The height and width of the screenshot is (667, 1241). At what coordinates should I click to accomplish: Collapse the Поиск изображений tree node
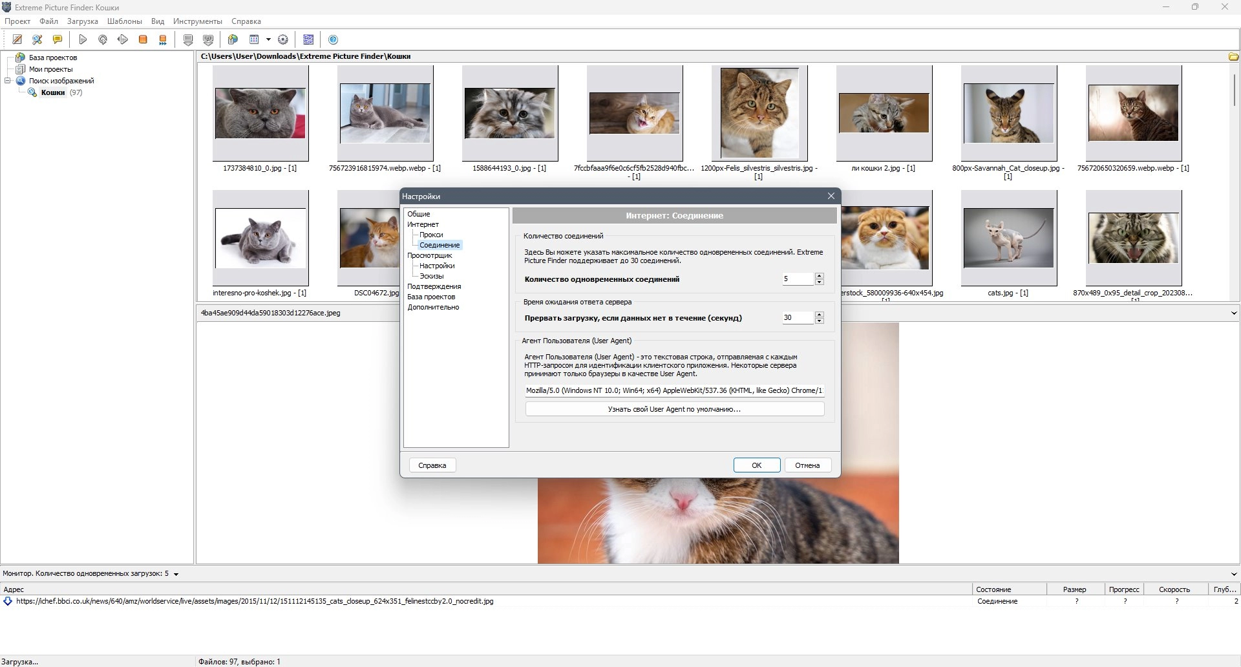coord(8,81)
